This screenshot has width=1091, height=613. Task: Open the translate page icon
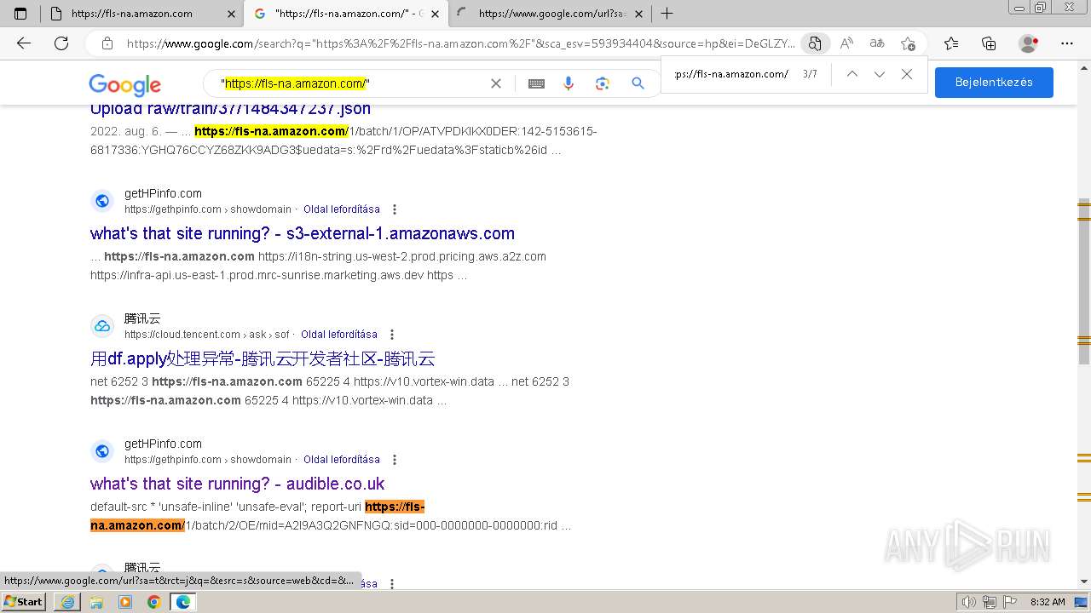877,43
